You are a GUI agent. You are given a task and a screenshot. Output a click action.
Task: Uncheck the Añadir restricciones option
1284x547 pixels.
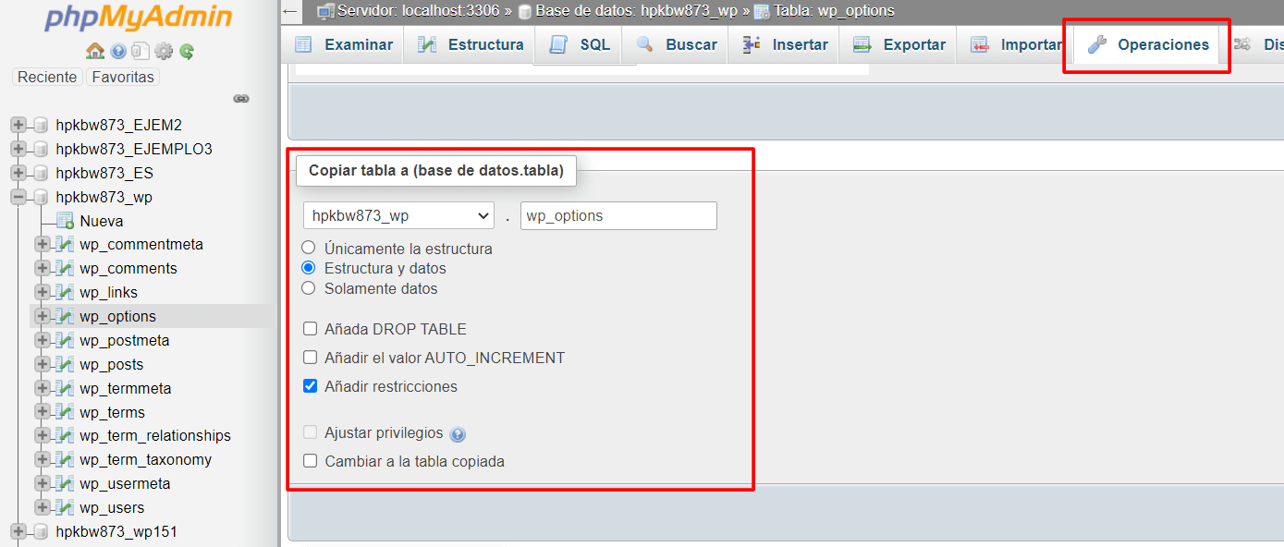[310, 385]
